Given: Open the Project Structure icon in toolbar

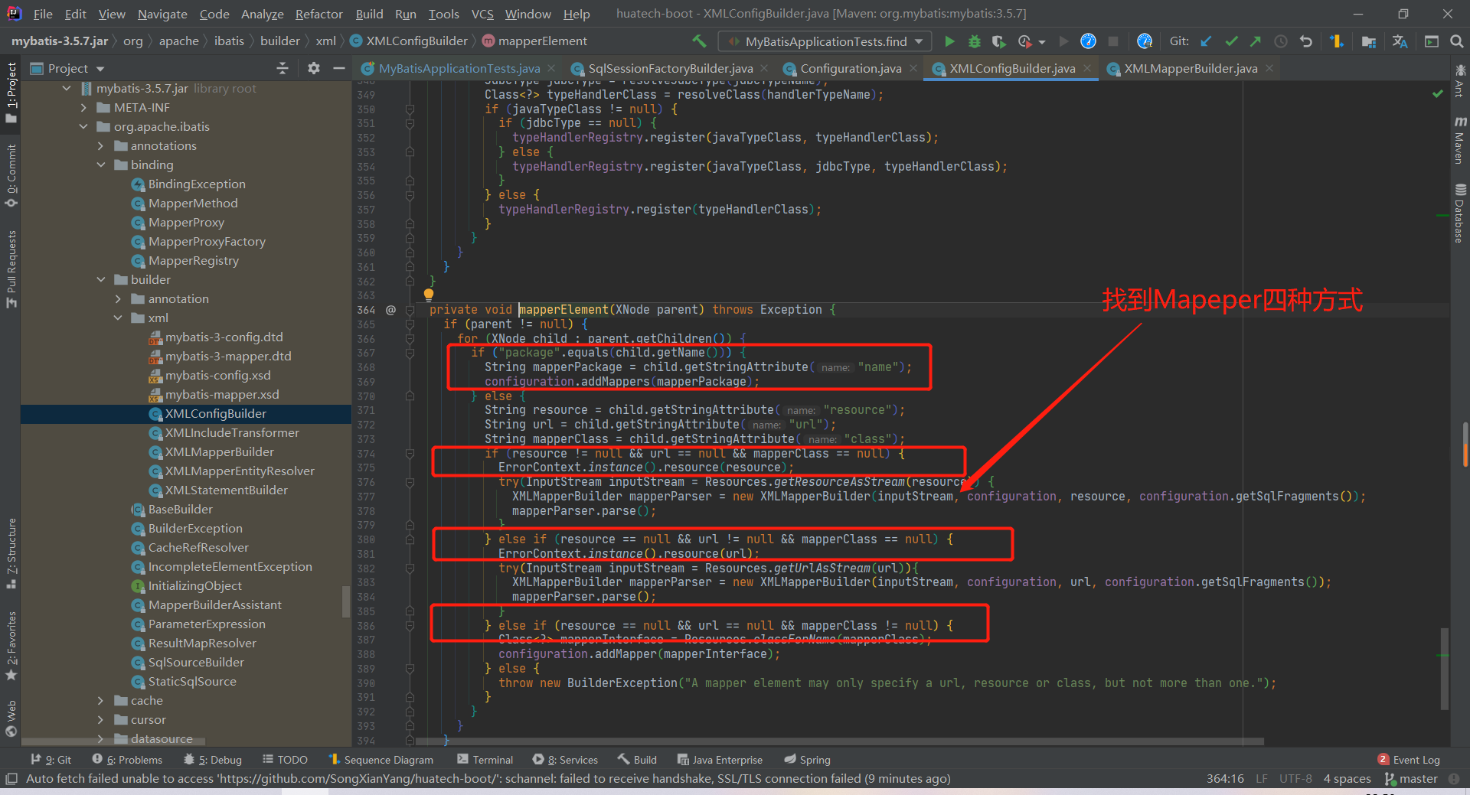Looking at the screenshot, I should [x=1369, y=41].
